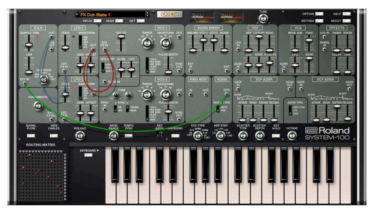Click the PORTAMENTO knob
The width and height of the screenshot is (374, 214).
click(x=38, y=106)
